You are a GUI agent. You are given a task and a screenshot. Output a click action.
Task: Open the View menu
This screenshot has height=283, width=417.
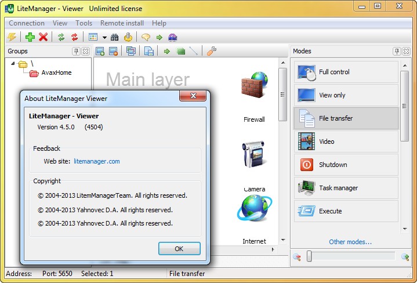coord(60,23)
